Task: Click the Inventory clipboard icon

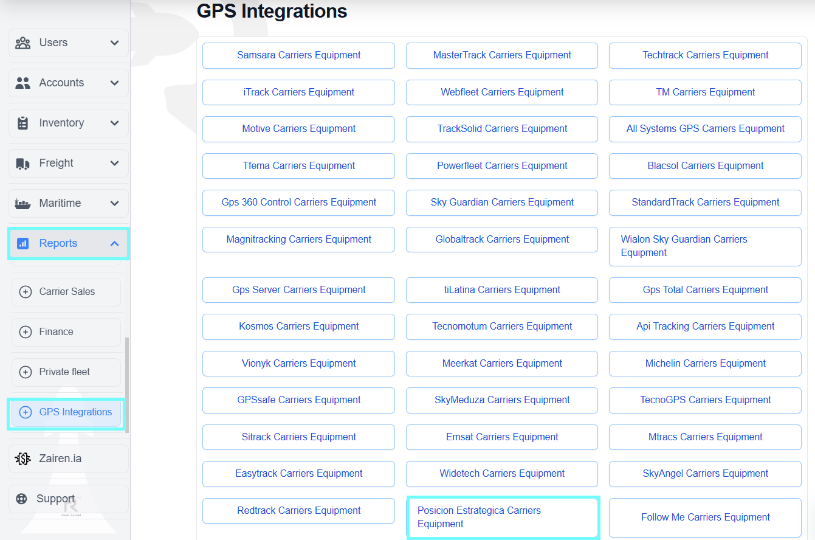Action: [23, 123]
